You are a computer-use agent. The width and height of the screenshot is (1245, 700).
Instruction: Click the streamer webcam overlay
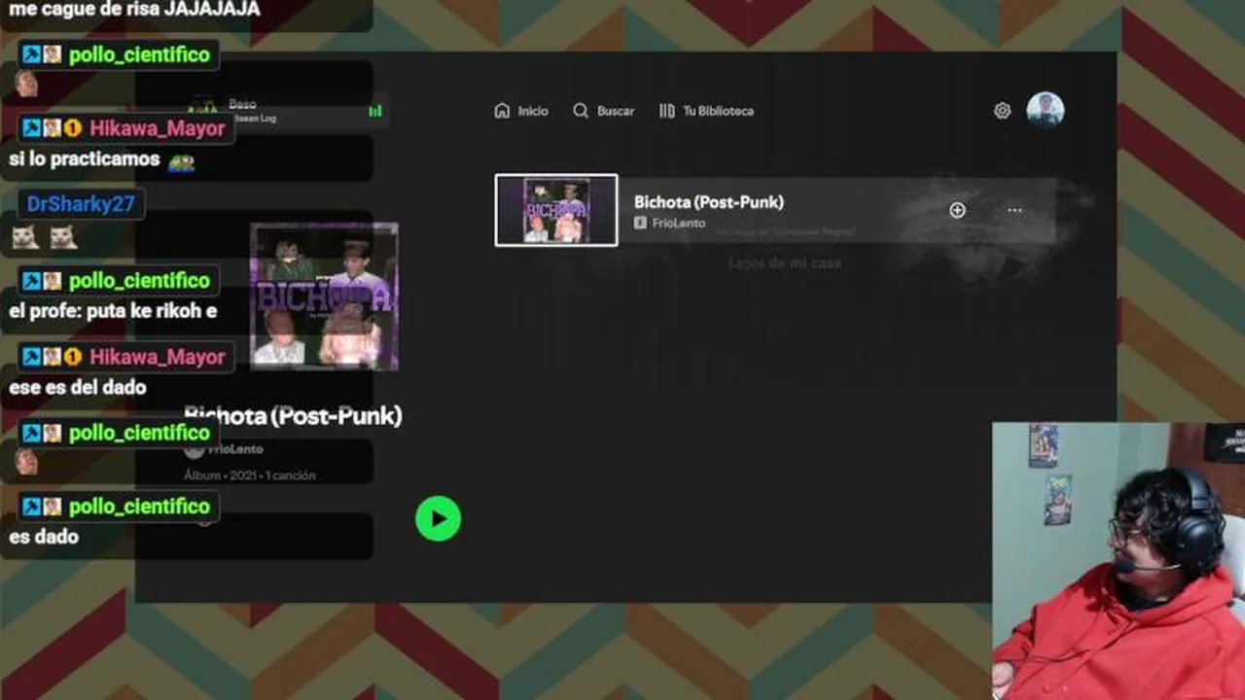tap(1119, 561)
